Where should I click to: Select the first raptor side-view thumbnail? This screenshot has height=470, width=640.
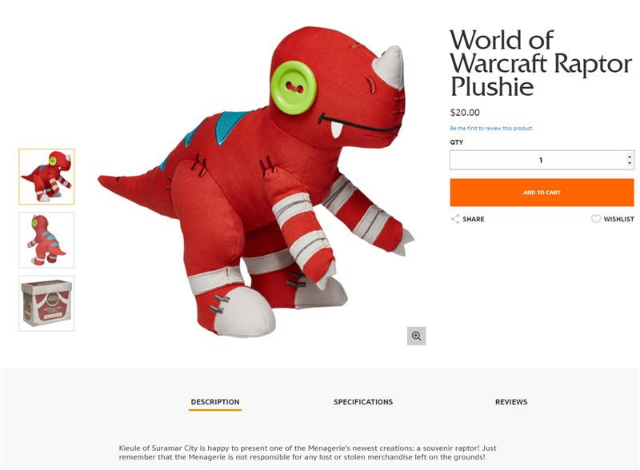click(x=46, y=177)
